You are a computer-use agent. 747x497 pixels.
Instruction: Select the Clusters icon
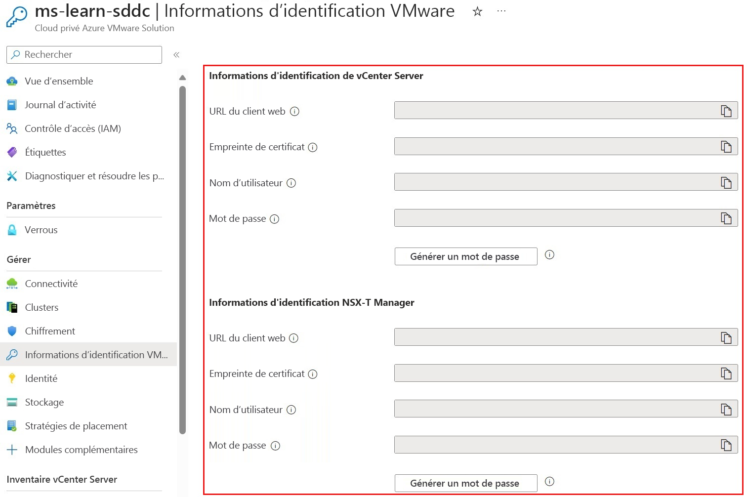(12, 307)
